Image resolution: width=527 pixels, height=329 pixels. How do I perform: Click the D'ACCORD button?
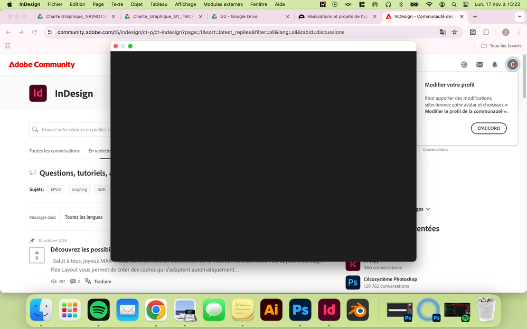pyautogui.click(x=488, y=128)
